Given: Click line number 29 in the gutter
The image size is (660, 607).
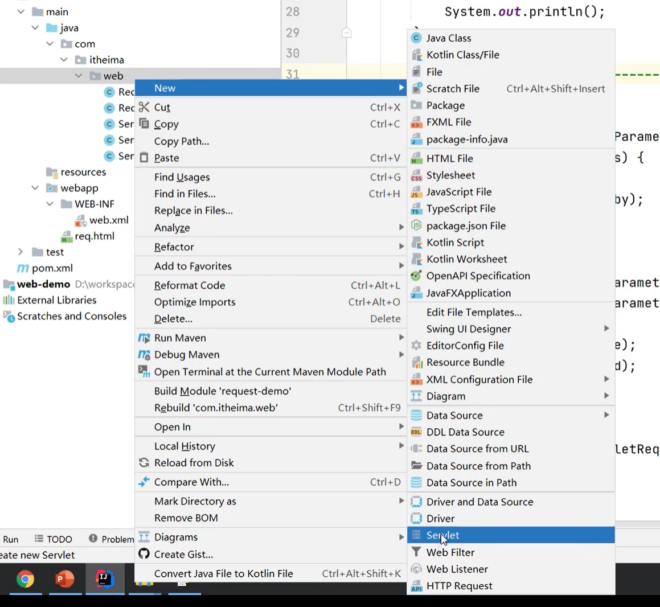Looking at the screenshot, I should [x=293, y=32].
